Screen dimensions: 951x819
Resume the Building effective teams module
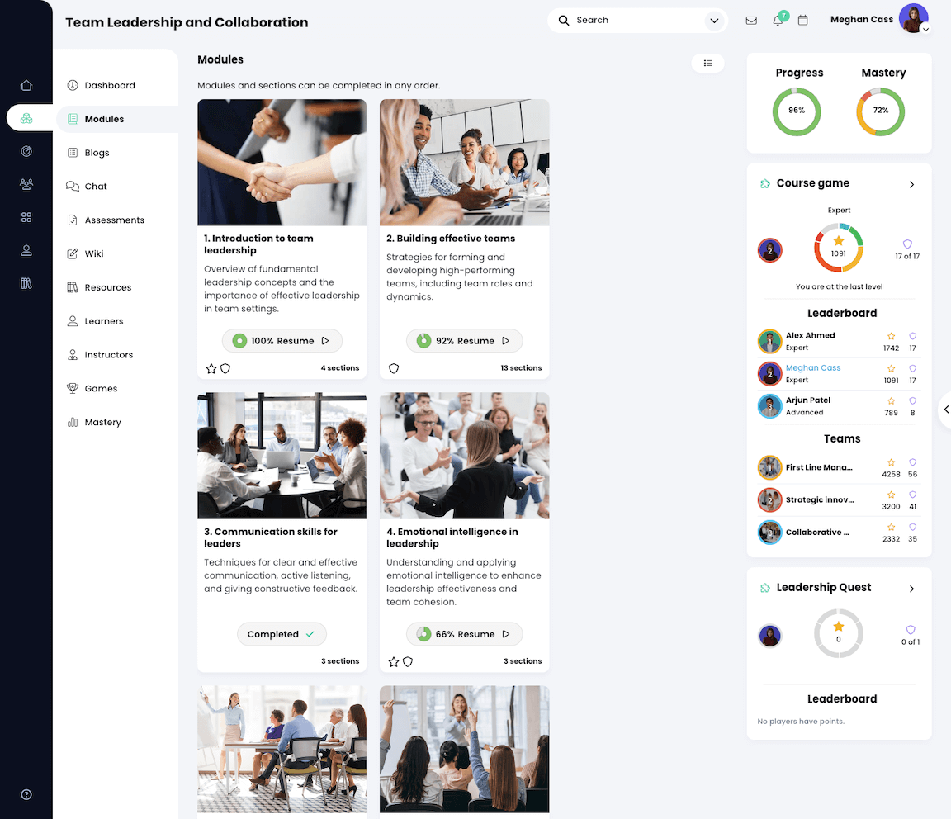(x=464, y=340)
